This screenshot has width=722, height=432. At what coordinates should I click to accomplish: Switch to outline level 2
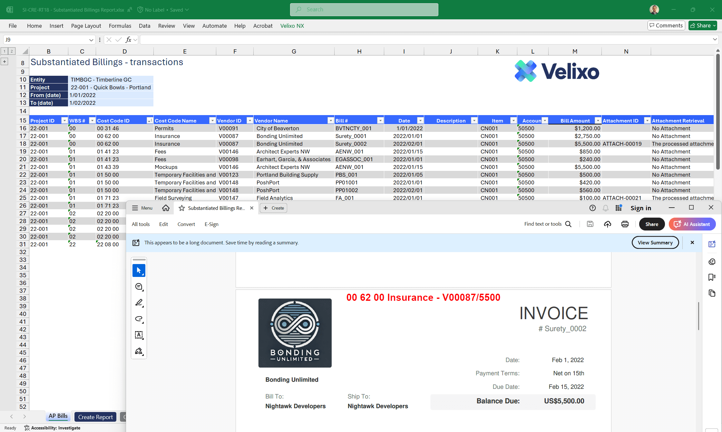coord(12,51)
